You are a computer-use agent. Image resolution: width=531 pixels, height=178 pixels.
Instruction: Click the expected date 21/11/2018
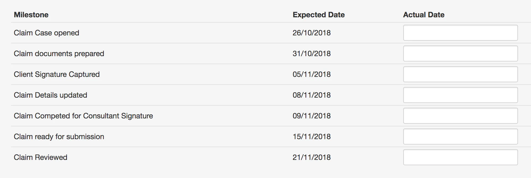pos(312,157)
